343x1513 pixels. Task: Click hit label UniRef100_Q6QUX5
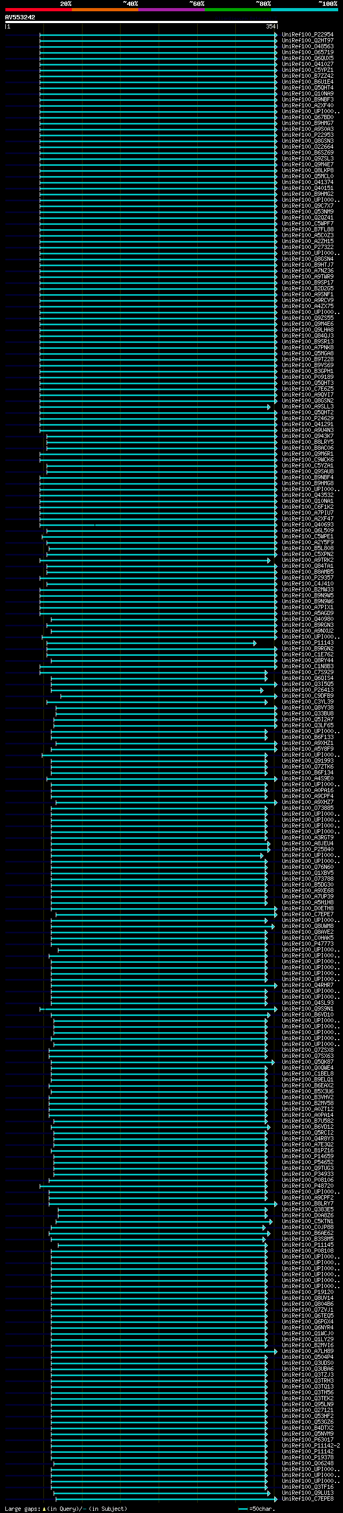point(307,58)
